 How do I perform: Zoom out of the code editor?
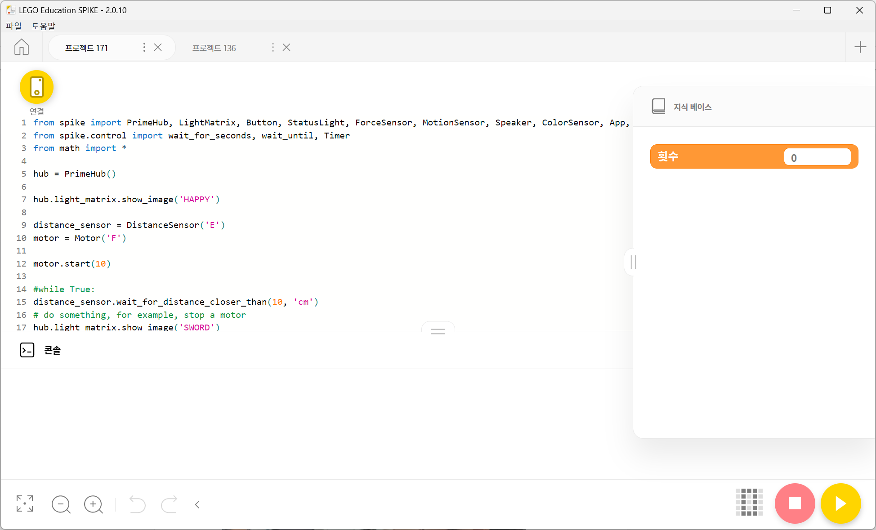(x=61, y=504)
